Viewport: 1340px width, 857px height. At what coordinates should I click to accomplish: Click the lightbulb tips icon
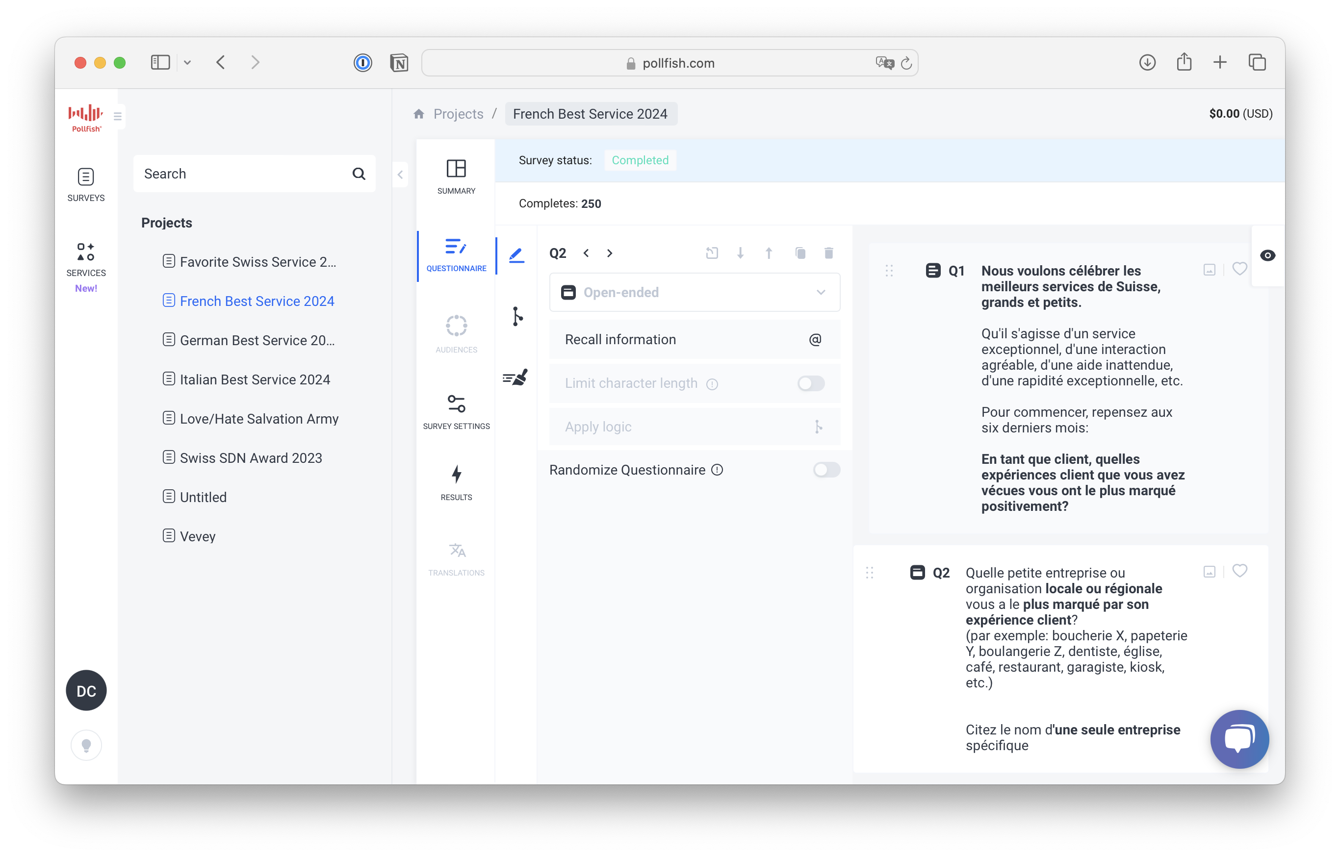tap(86, 745)
